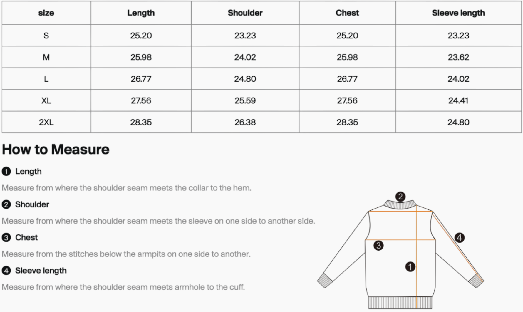Click the Length column header
The height and width of the screenshot is (312, 523).
[141, 13]
